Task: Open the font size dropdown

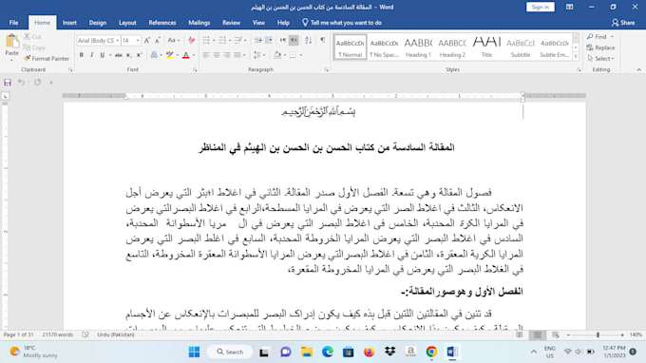Action: pos(138,40)
